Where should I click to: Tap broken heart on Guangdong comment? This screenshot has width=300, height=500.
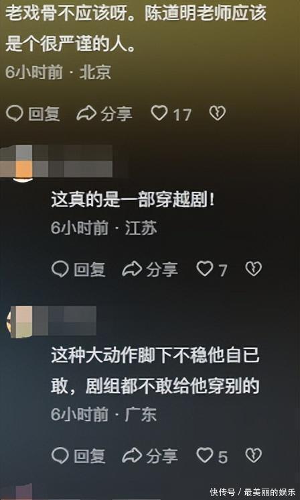[x=254, y=455]
